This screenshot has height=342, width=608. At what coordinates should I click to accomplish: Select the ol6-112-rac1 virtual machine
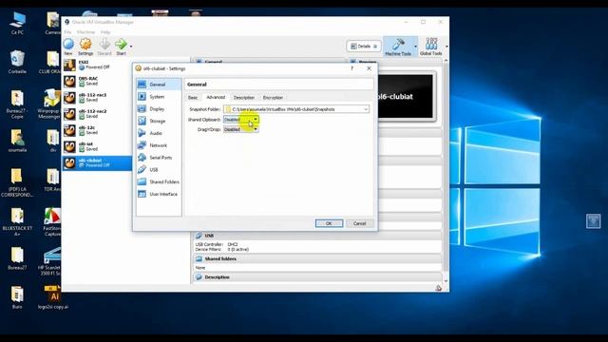pyautogui.click(x=97, y=97)
